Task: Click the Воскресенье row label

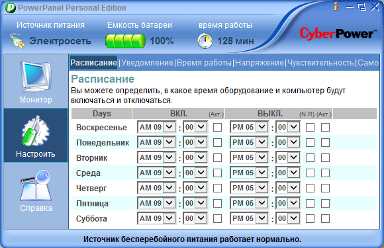Action: [101, 128]
